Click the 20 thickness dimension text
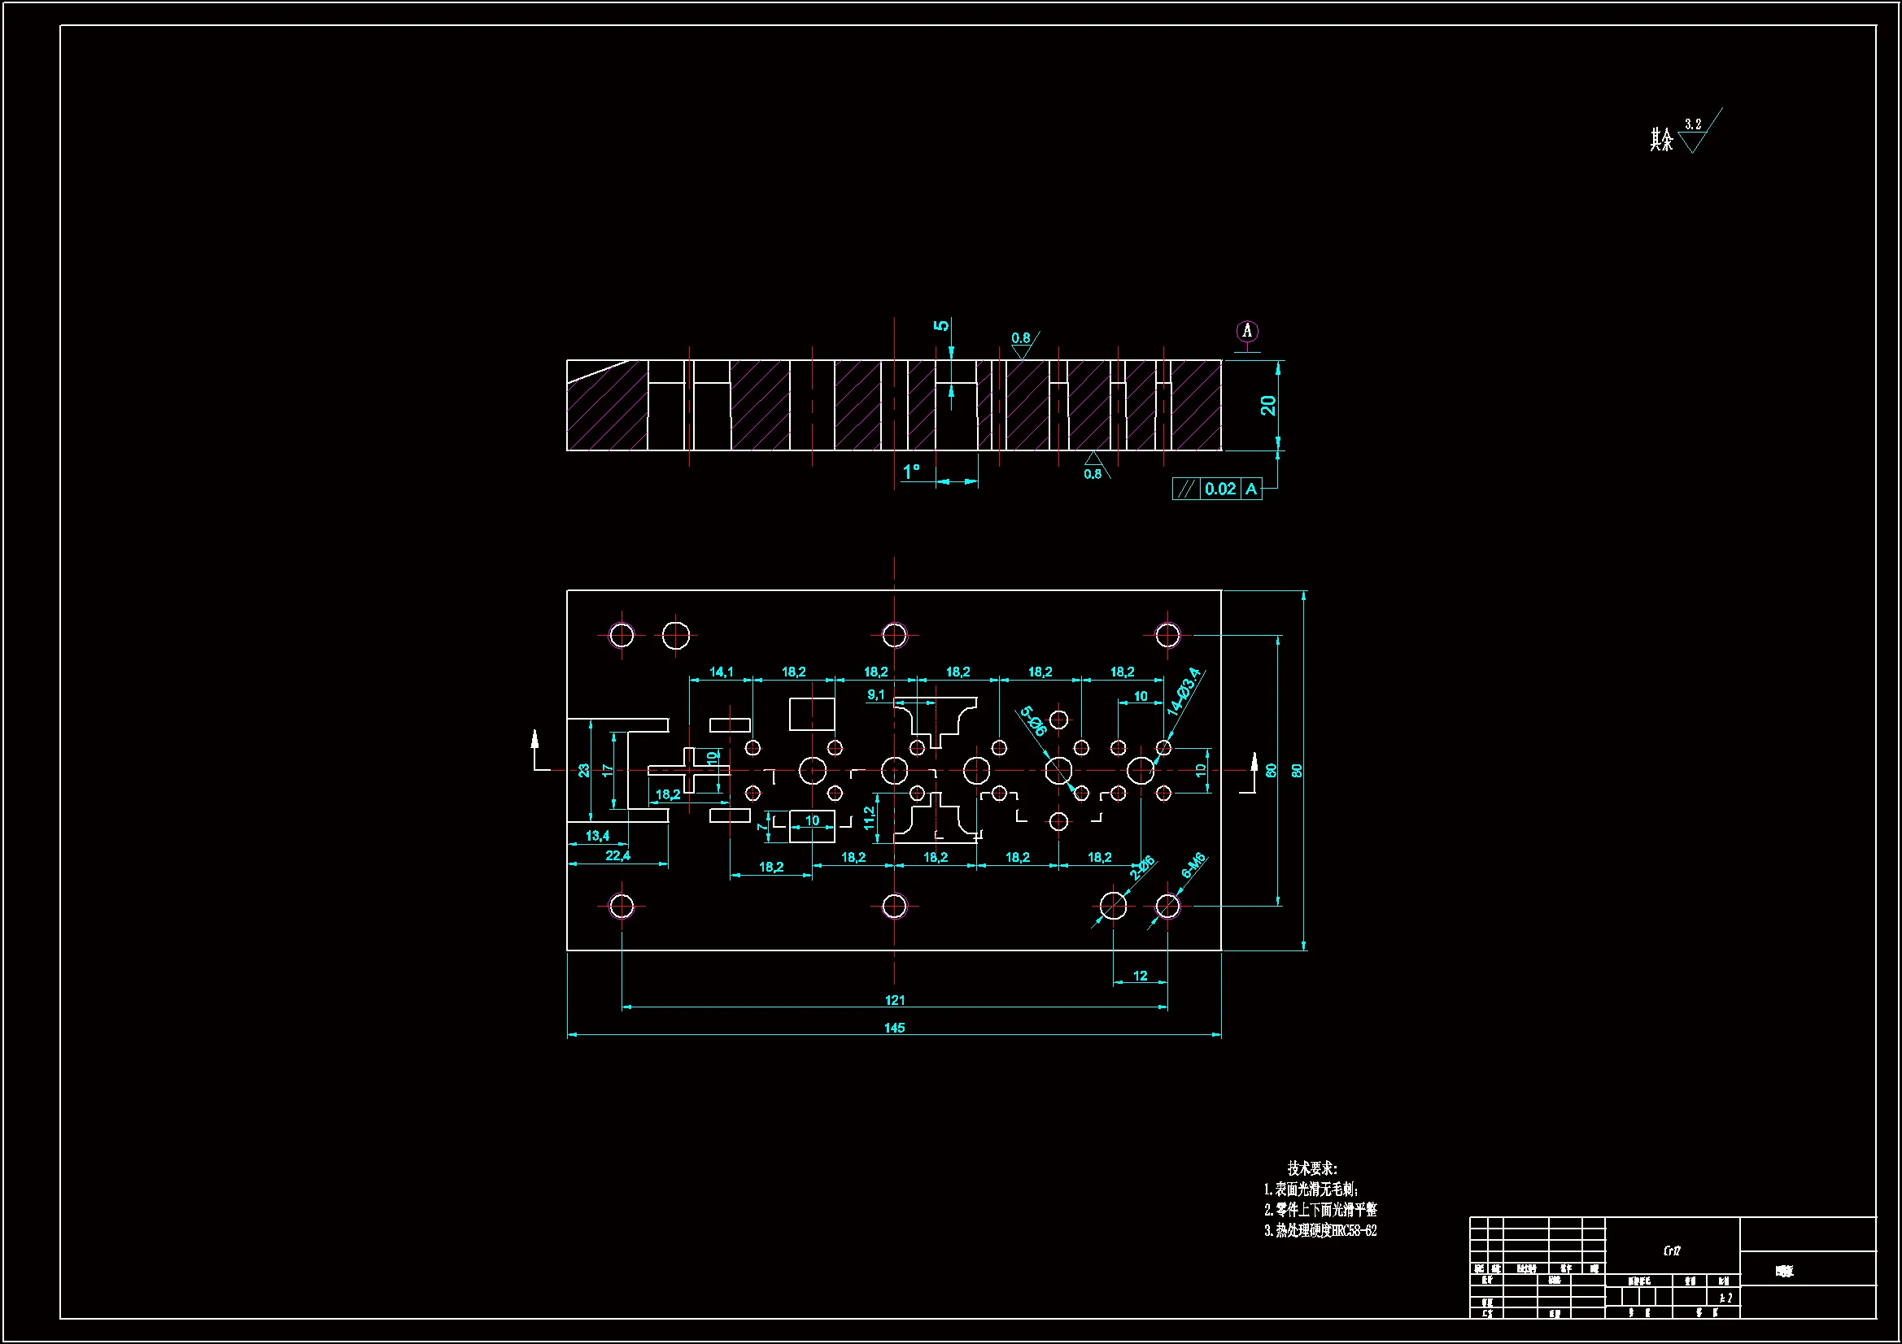Viewport: 1902px width, 1344px height. click(x=1268, y=405)
